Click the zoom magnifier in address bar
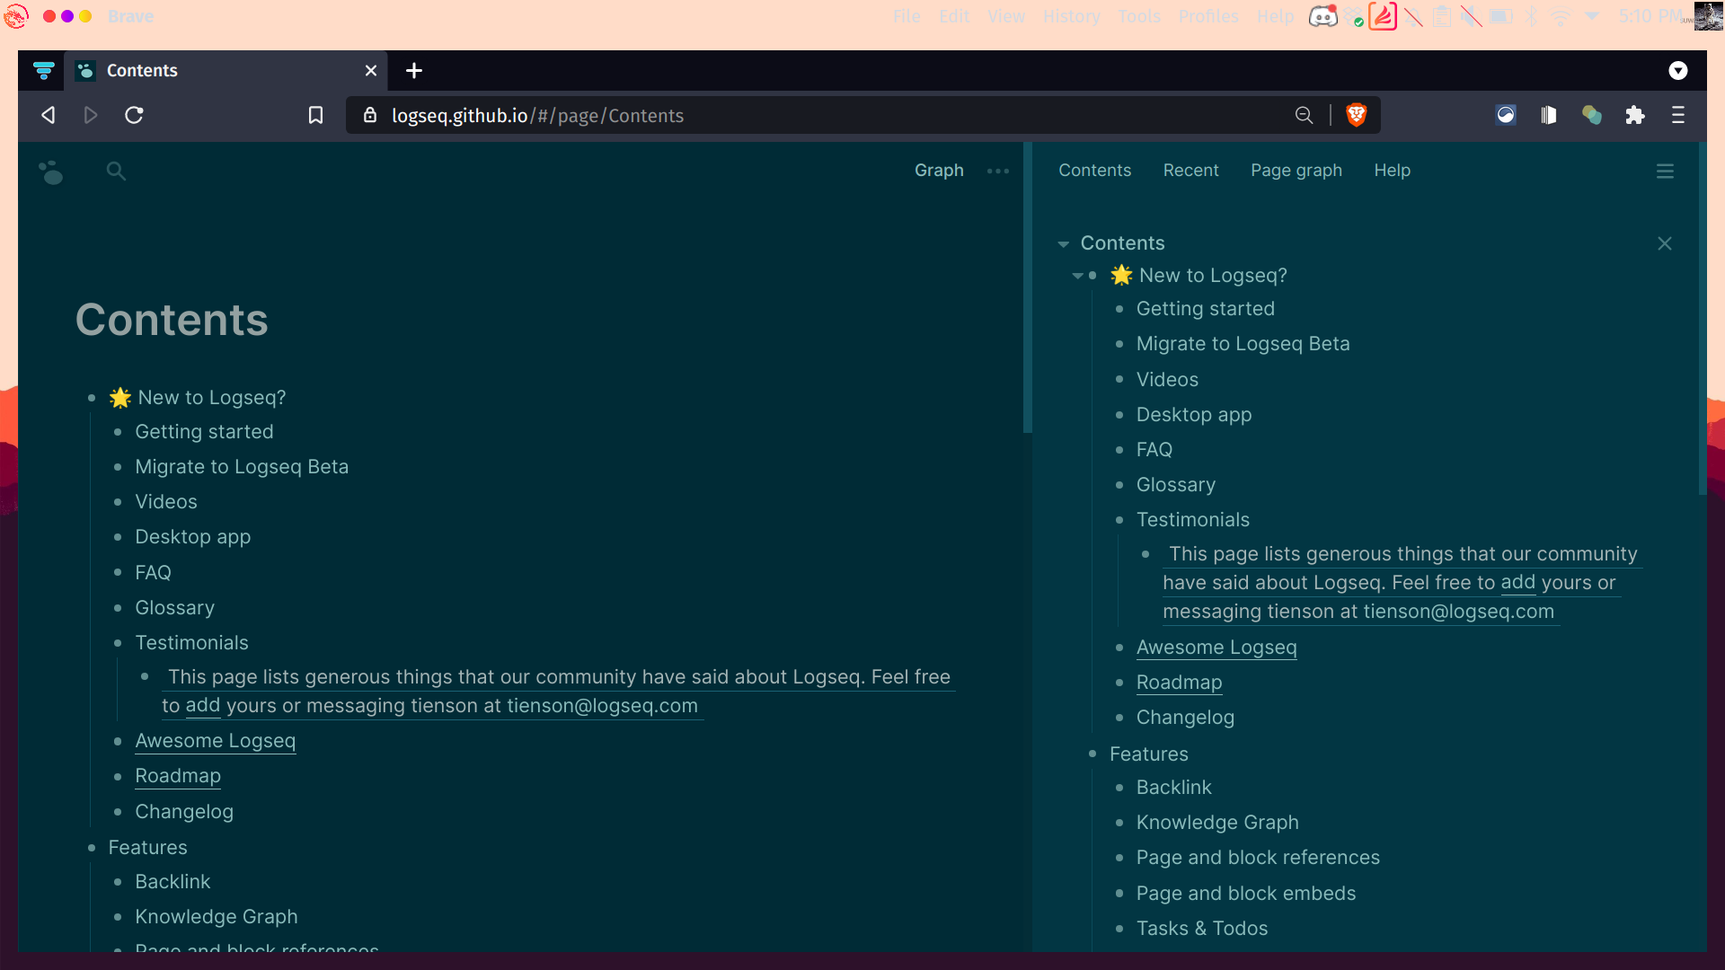1725x970 pixels. click(x=1304, y=115)
